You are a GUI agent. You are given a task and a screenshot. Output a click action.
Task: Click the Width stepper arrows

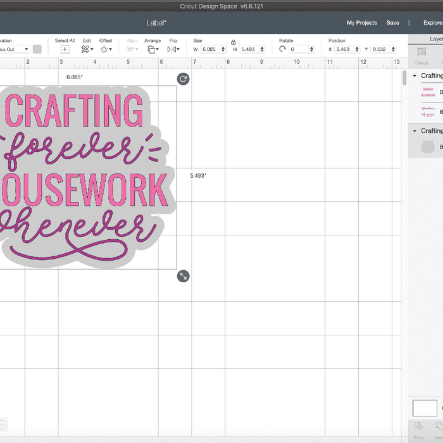click(223, 49)
